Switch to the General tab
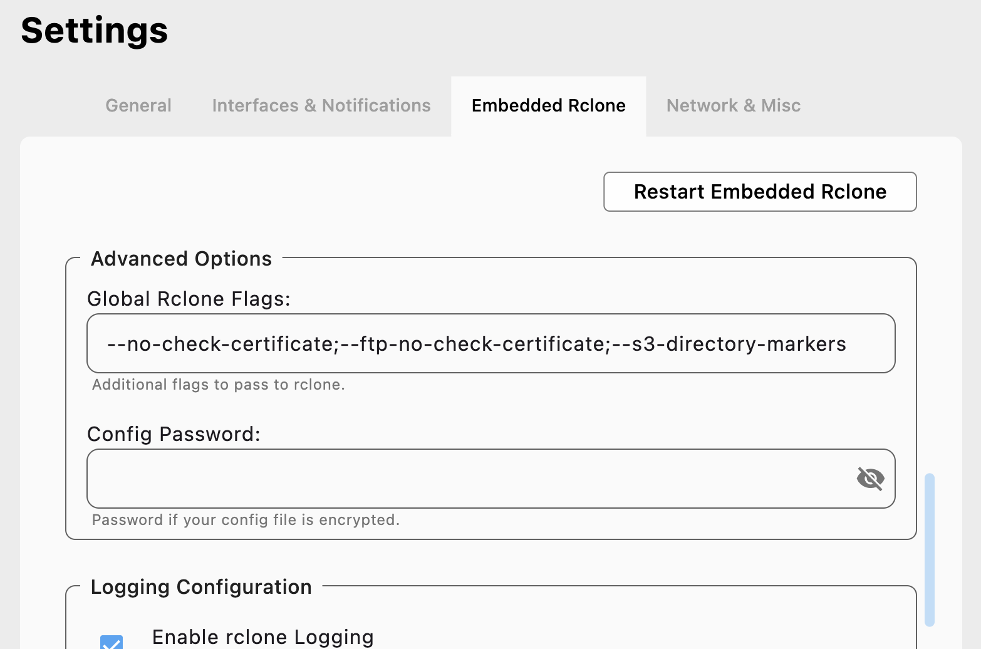Viewport: 981px width, 649px height. [138, 105]
